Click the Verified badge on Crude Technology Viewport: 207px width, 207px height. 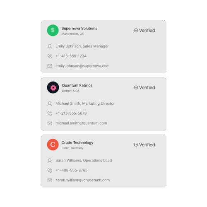(144, 144)
